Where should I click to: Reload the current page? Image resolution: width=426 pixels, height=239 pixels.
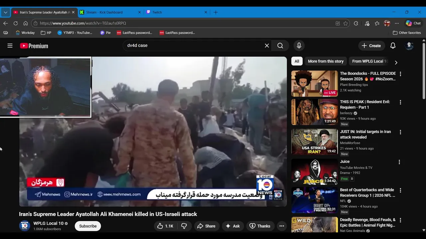(15, 23)
